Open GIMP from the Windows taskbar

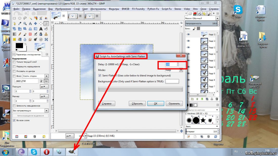click(x=72, y=152)
